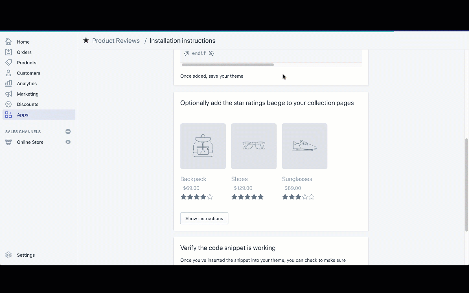Click the Discounts percent badge icon
This screenshot has width=469, height=293.
pyautogui.click(x=9, y=104)
